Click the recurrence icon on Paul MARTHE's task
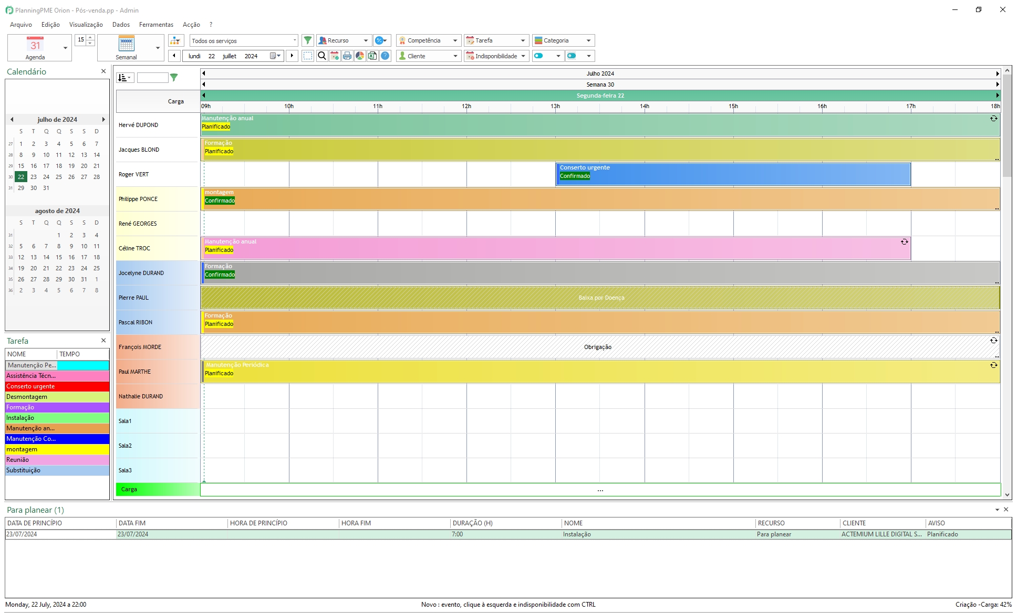The width and height of the screenshot is (1017, 613). (993, 365)
